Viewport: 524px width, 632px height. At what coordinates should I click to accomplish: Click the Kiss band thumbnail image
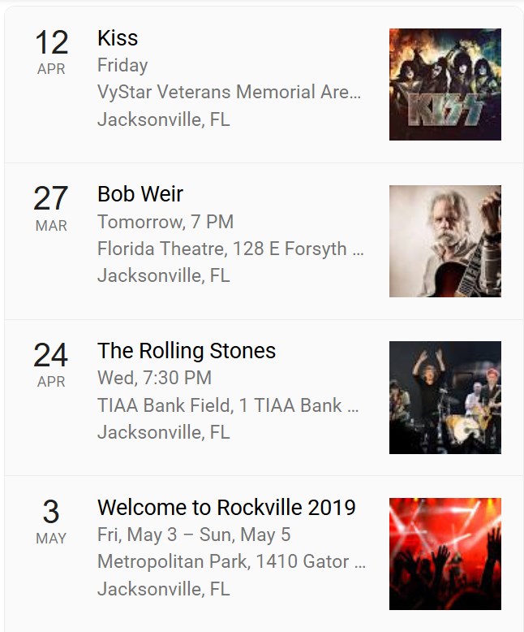tap(445, 84)
